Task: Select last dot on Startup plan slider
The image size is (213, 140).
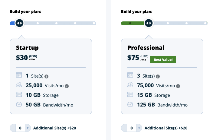Action: coord(94,23)
